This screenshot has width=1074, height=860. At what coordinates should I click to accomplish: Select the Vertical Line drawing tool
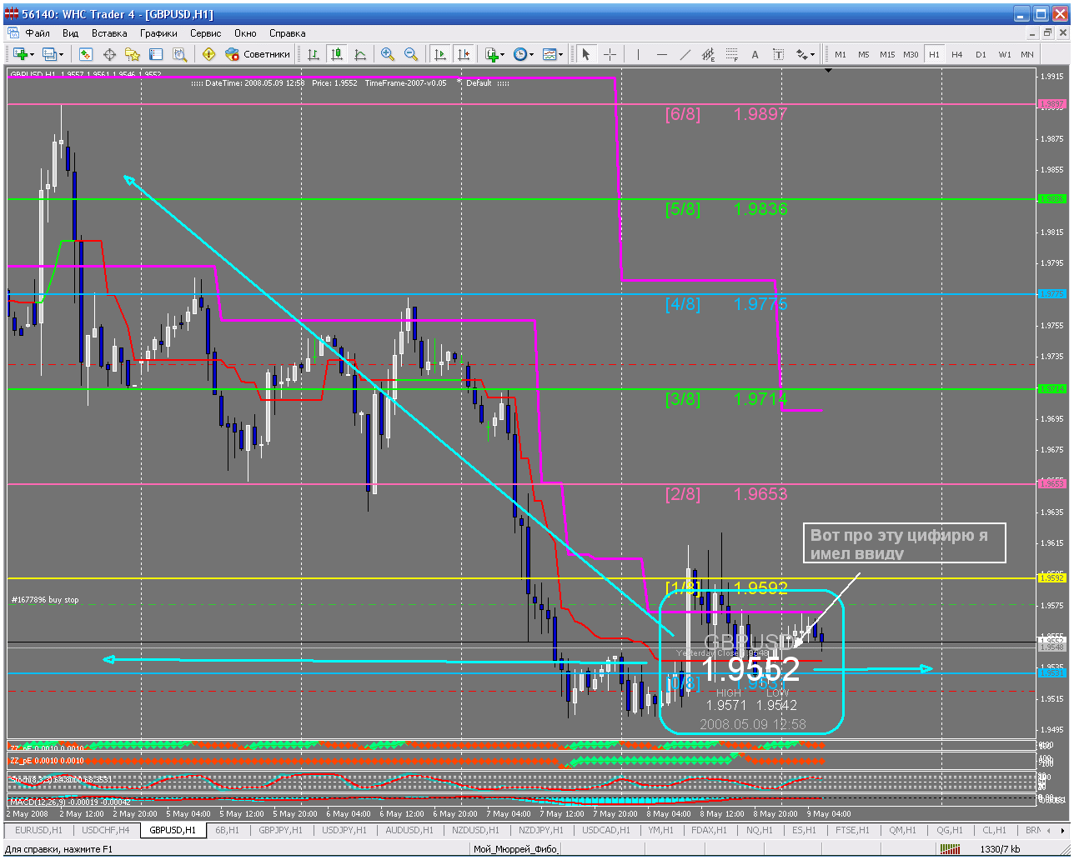click(x=638, y=54)
